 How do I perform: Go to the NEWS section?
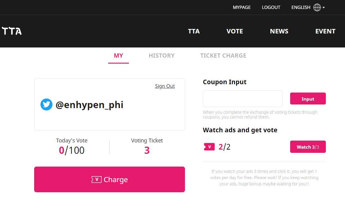(x=279, y=31)
